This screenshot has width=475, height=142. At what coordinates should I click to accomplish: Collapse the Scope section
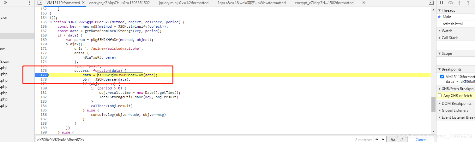pos(456,53)
